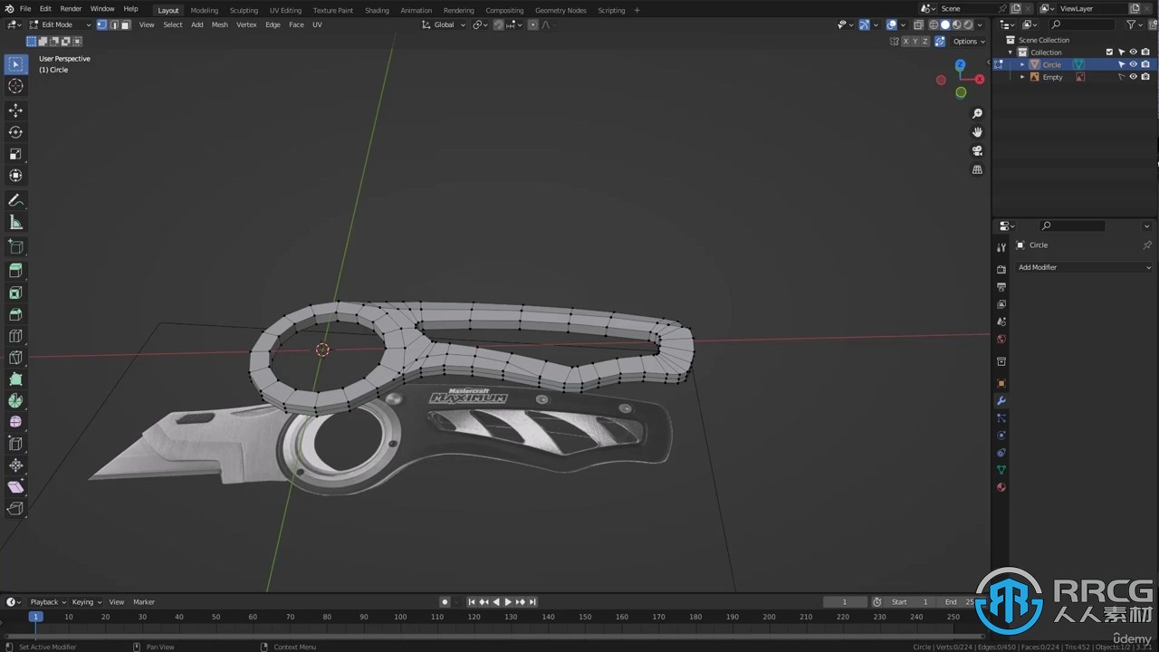Screen dimensions: 1159x652
Task: Click the zoom viewport magnifier icon
Action: (977, 114)
